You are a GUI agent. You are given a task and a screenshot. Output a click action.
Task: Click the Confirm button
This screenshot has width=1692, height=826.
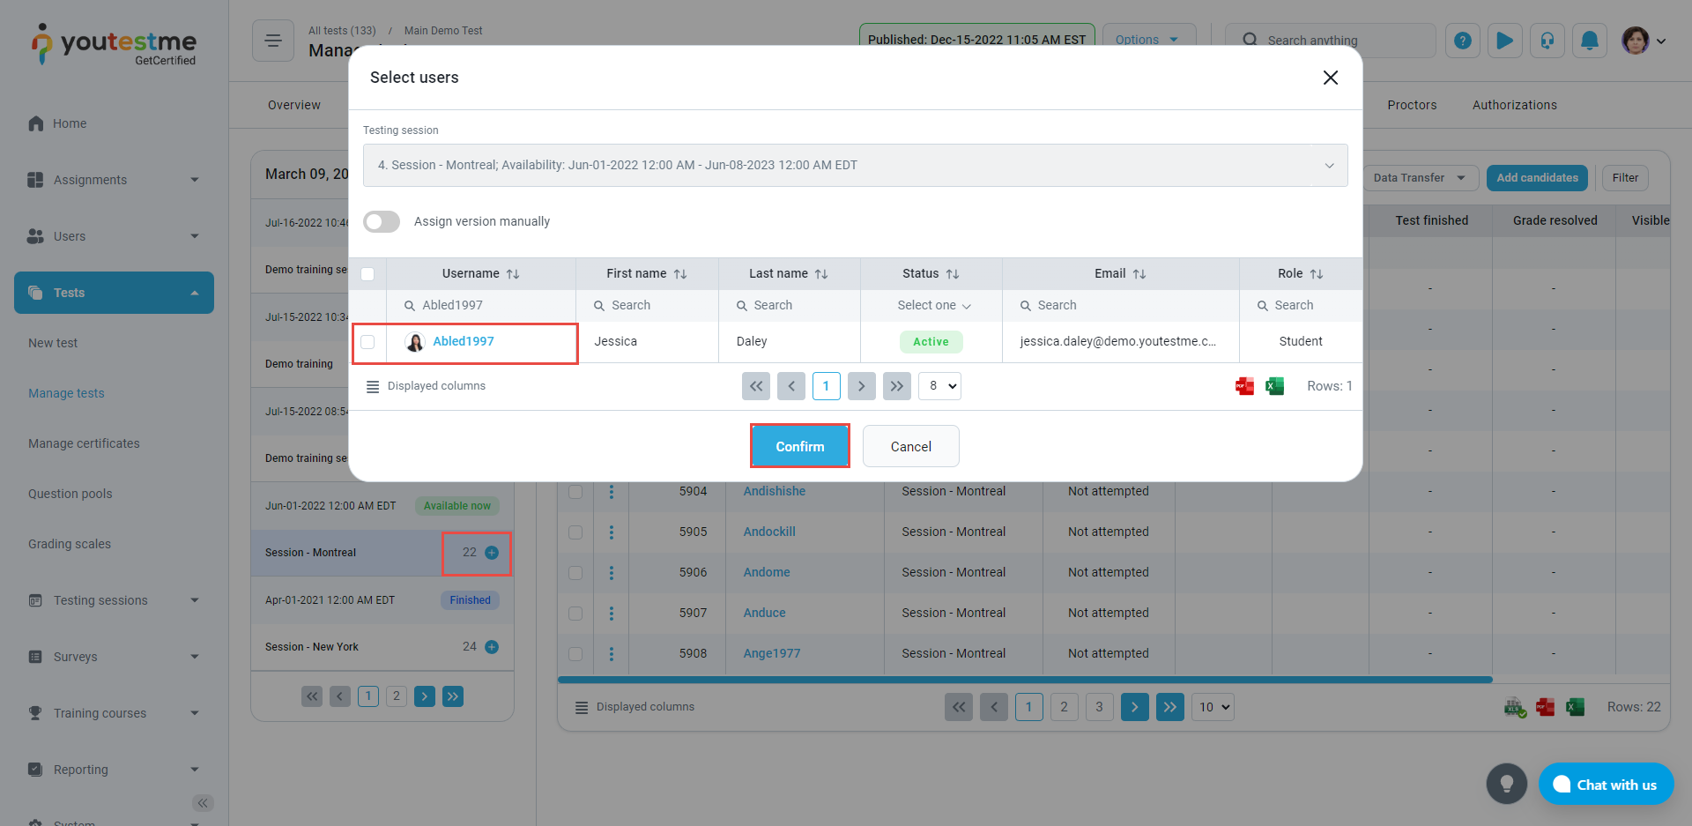tap(799, 446)
